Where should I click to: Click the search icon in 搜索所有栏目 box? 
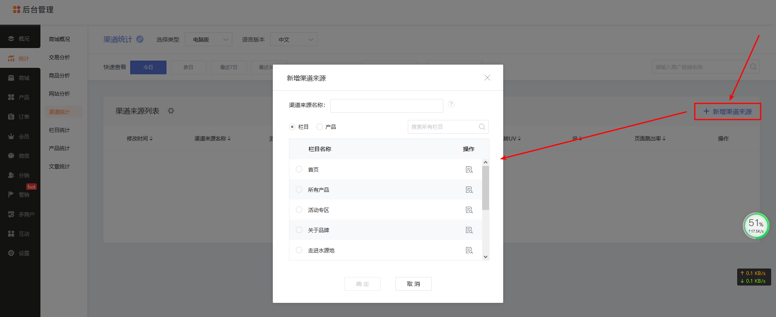point(482,127)
